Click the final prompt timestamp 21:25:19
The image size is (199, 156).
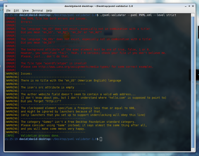11,139
